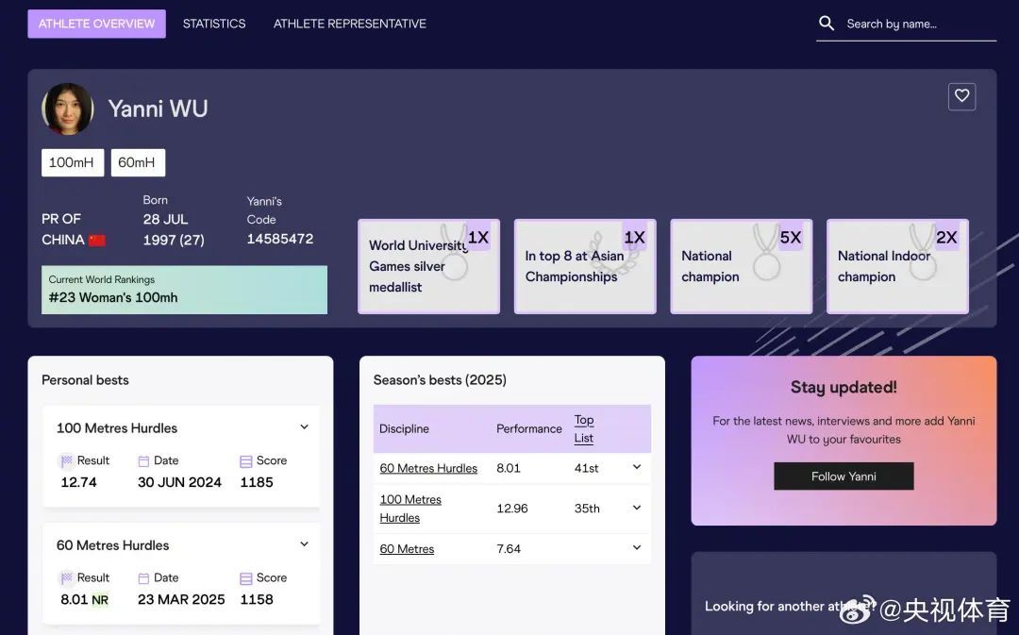Open the Statistics tab
Screen dimensions: 1019x635
[214, 24]
